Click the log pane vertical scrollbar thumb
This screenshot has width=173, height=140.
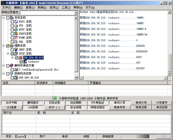[x=169, y=63]
